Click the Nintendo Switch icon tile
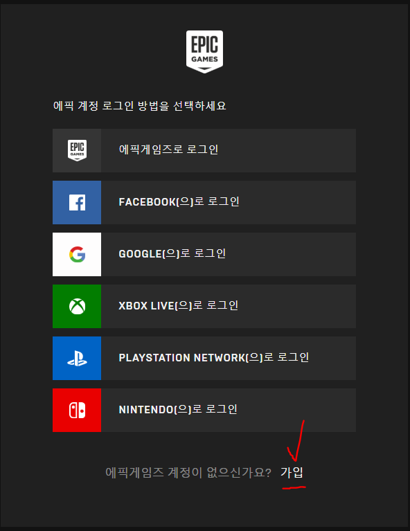This screenshot has height=531, width=410. coord(77,410)
